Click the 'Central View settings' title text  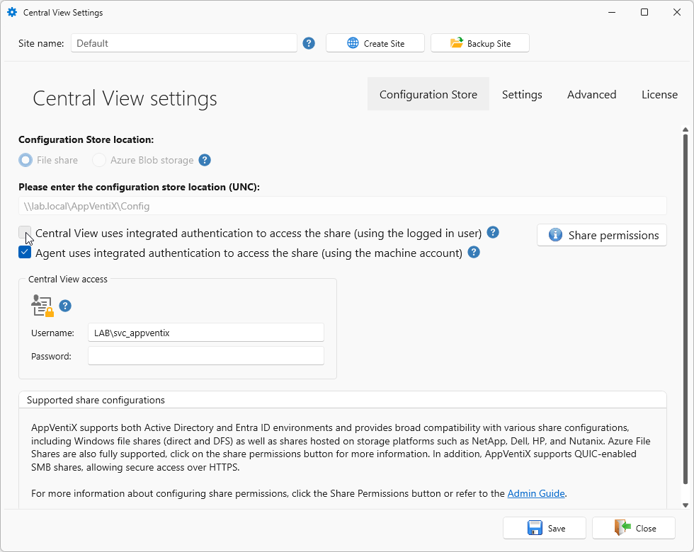(125, 98)
